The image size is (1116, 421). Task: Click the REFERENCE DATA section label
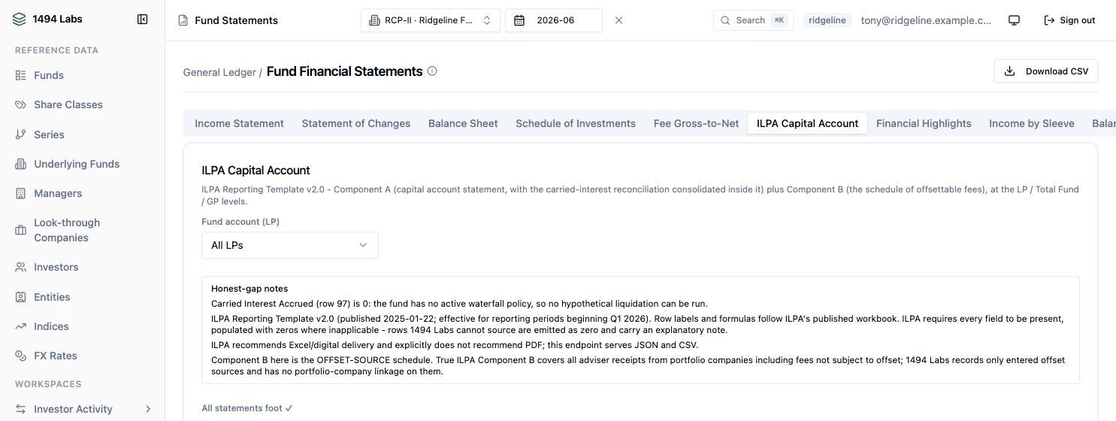56,50
